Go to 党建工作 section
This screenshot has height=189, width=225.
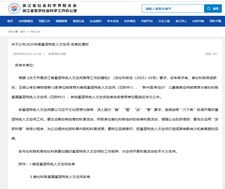point(44,21)
